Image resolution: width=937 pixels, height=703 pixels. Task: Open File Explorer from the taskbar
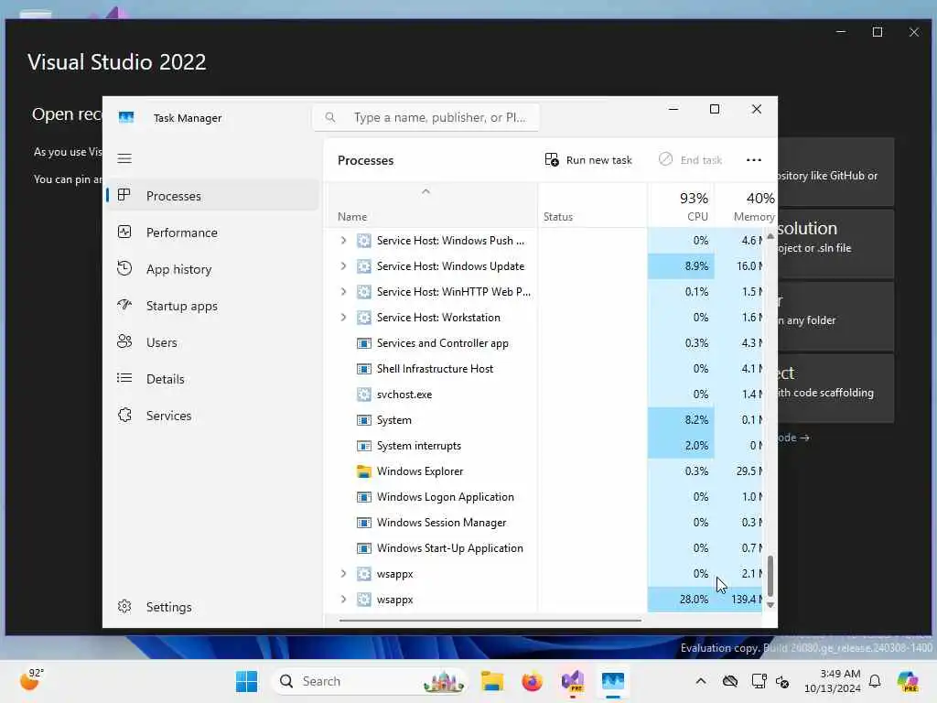[491, 681]
